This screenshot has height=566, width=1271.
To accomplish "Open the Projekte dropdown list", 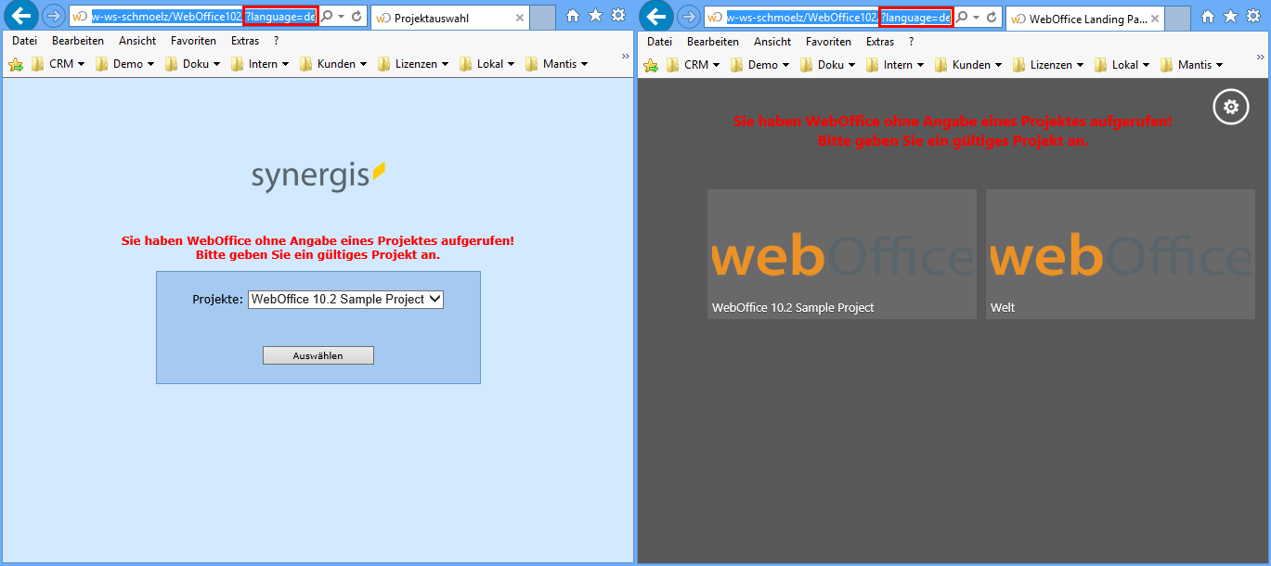I will [x=345, y=300].
